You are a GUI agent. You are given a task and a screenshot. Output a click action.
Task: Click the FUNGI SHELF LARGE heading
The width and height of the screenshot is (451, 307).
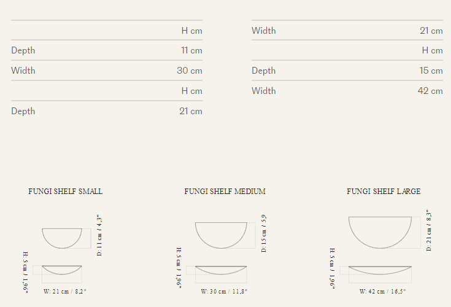coord(384,192)
